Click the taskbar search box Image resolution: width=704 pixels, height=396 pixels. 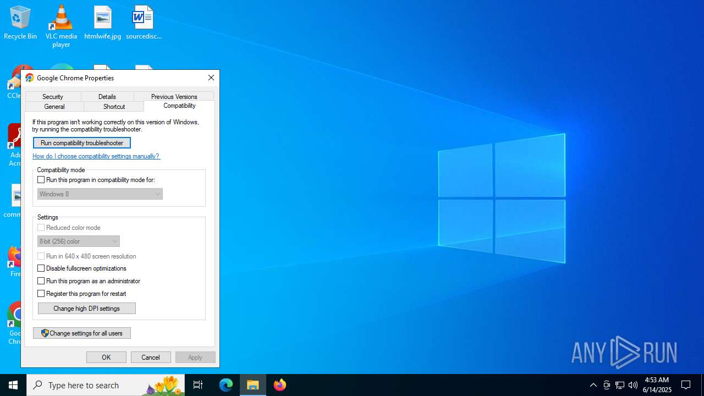click(x=106, y=385)
